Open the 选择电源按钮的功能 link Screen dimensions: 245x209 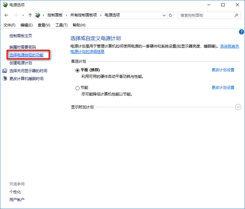[x=26, y=55]
